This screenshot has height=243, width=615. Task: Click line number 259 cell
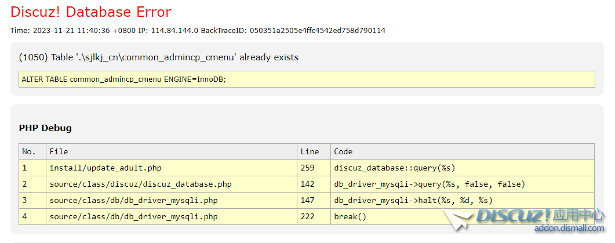[x=307, y=168]
